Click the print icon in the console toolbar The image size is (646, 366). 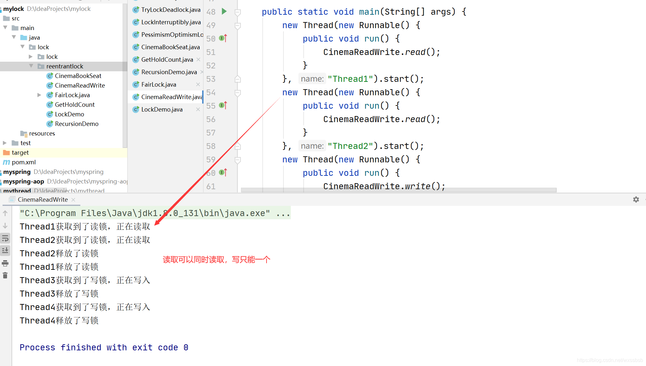pos(5,263)
